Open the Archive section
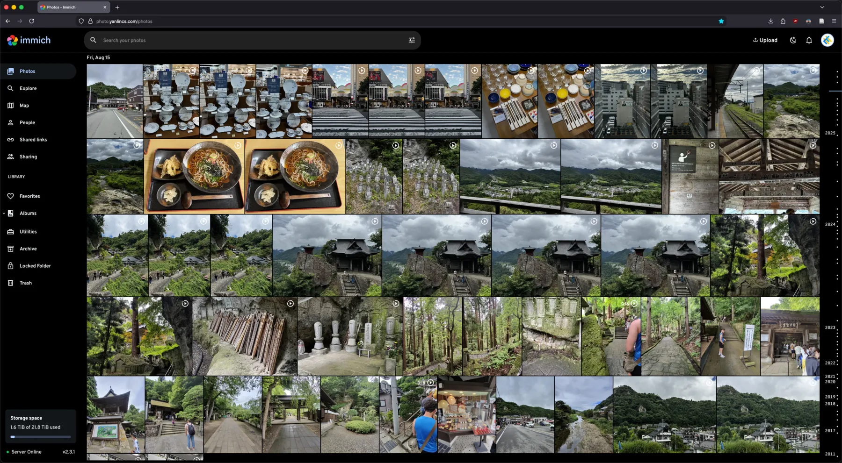The height and width of the screenshot is (463, 842). (x=28, y=249)
